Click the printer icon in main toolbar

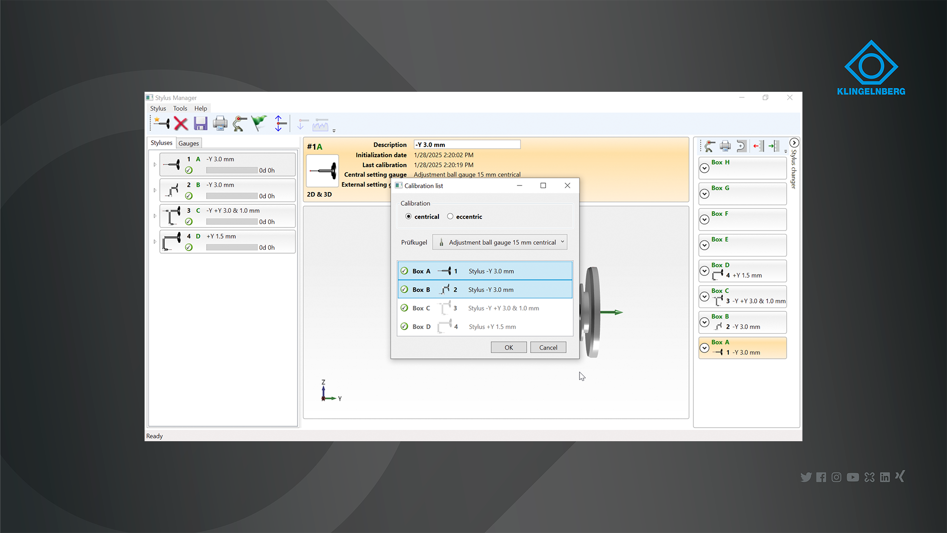(220, 123)
